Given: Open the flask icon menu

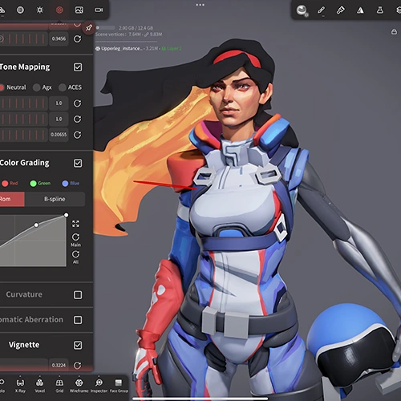Looking at the screenshot, I should (x=380, y=10).
